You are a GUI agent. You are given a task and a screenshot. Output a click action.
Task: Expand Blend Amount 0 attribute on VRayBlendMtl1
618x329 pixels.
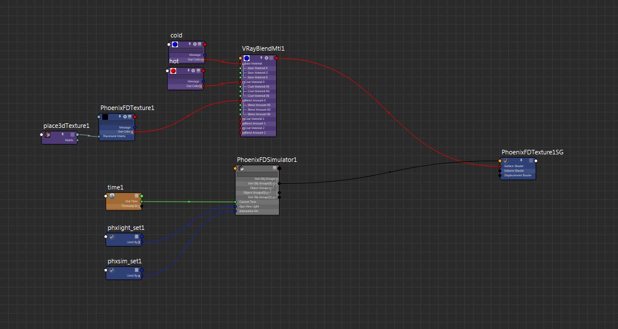pos(244,101)
